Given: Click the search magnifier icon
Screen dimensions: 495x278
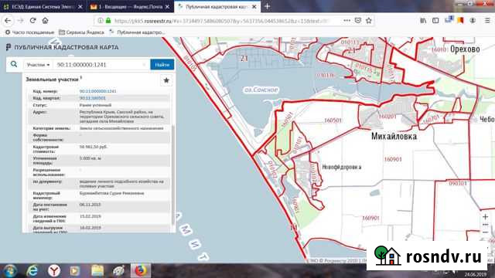Looking at the screenshot, I should [14, 64].
